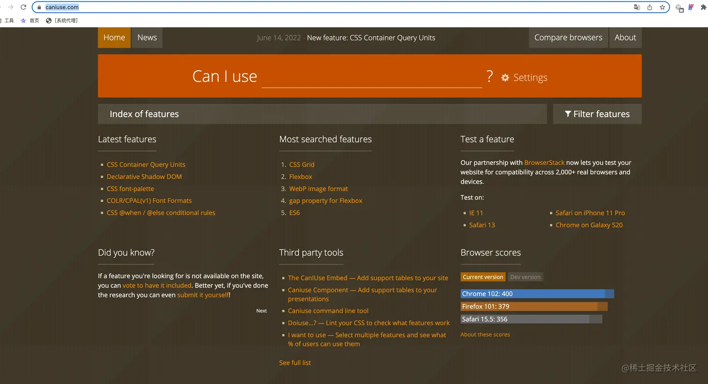708x384 pixels.
Task: Open Caniuse command line tool
Action: point(328,310)
